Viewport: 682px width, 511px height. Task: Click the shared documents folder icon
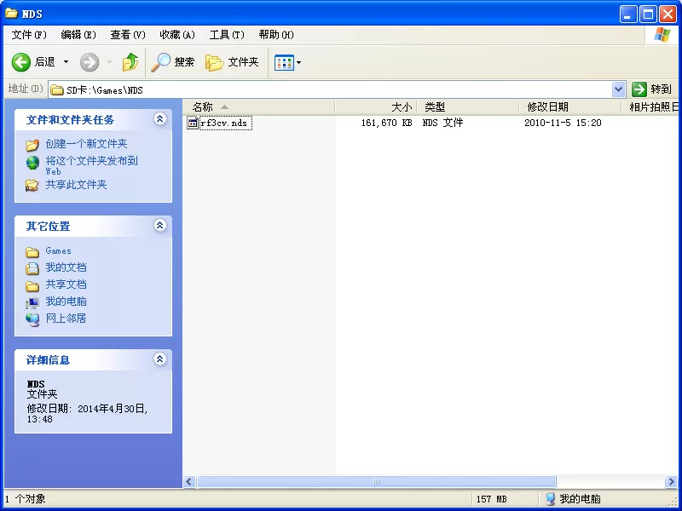click(x=32, y=285)
